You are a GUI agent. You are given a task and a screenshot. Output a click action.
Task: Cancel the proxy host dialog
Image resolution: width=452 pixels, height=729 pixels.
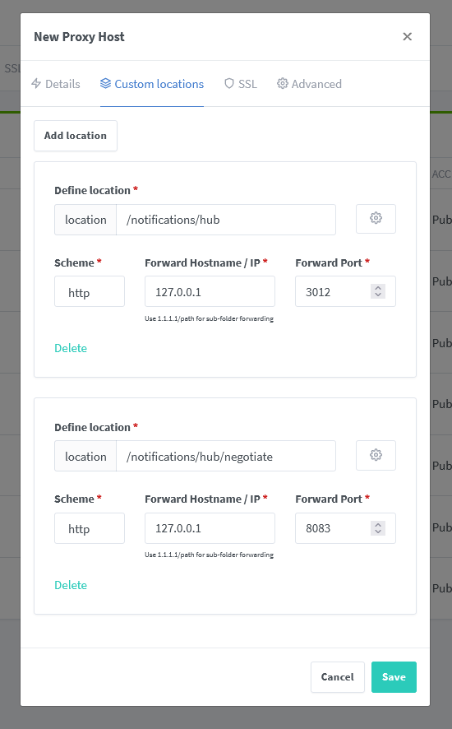tap(337, 677)
